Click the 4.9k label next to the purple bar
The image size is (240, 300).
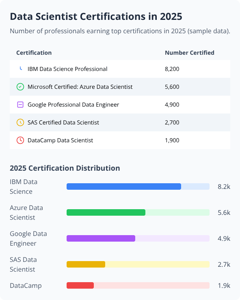224,239
